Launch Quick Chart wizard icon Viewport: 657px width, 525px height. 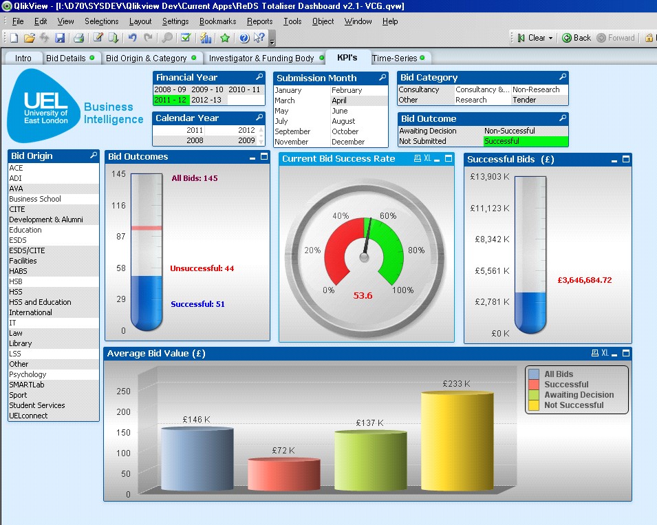coord(205,38)
